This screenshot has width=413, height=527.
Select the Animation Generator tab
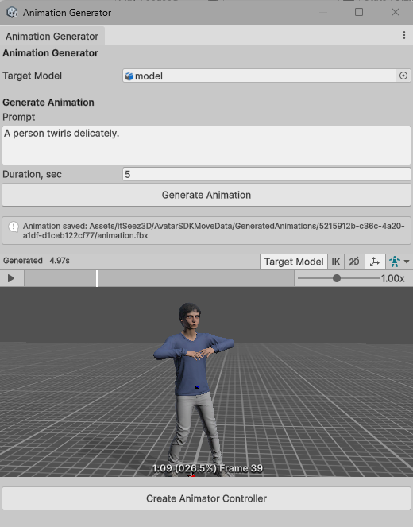[x=52, y=36]
